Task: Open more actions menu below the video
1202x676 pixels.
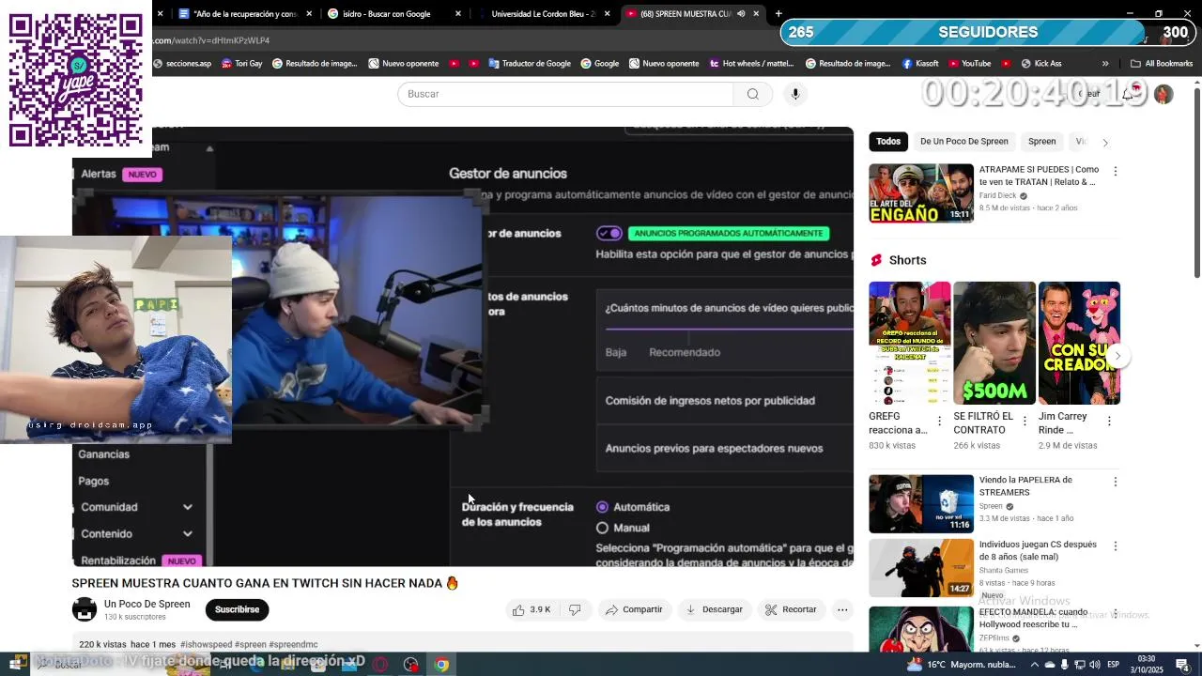Action: pos(842,609)
